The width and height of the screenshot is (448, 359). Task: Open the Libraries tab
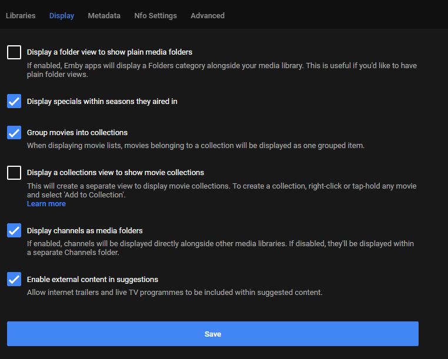(21, 16)
